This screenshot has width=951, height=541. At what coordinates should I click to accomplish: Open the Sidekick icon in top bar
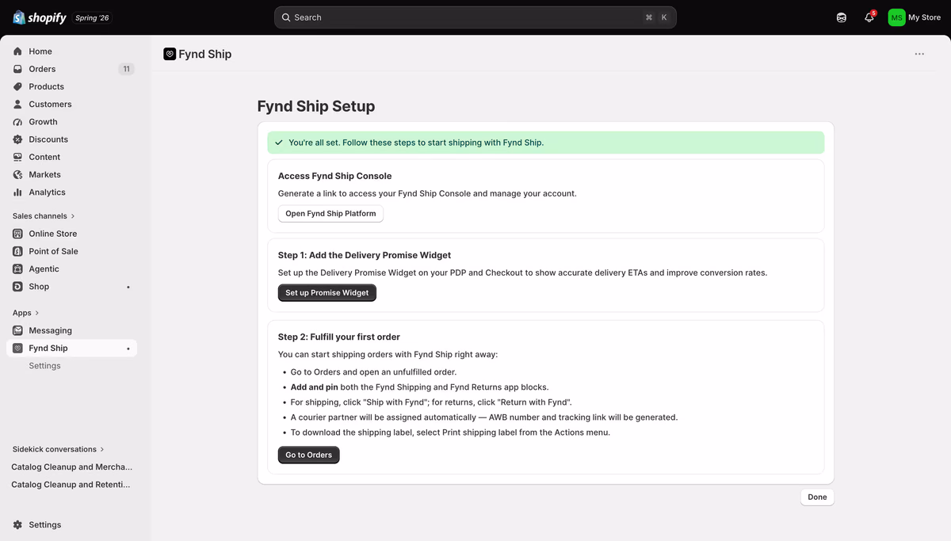coord(842,17)
